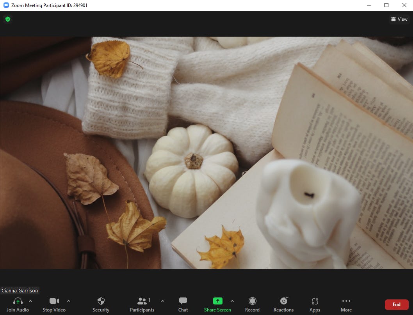End the meeting with the End button
Image resolution: width=413 pixels, height=315 pixels.
397,304
